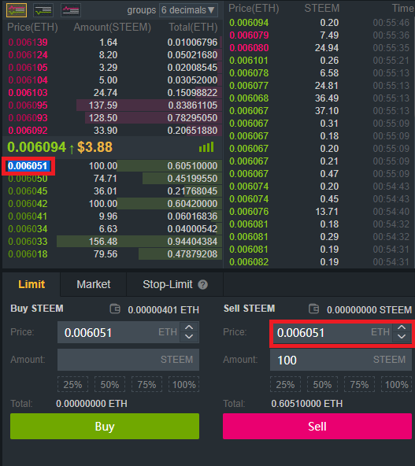The image size is (415, 466).
Task: Focus the Buy STEEM price field
Action: coord(128,332)
